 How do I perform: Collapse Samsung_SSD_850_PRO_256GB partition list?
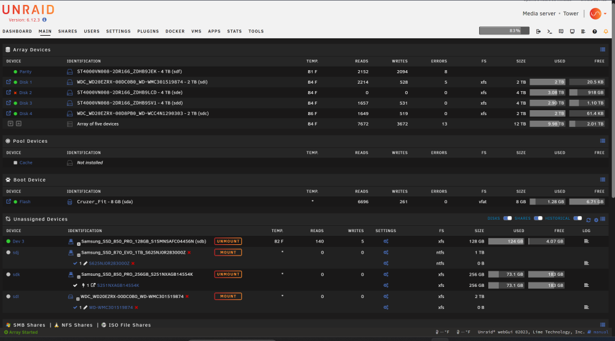79,277
